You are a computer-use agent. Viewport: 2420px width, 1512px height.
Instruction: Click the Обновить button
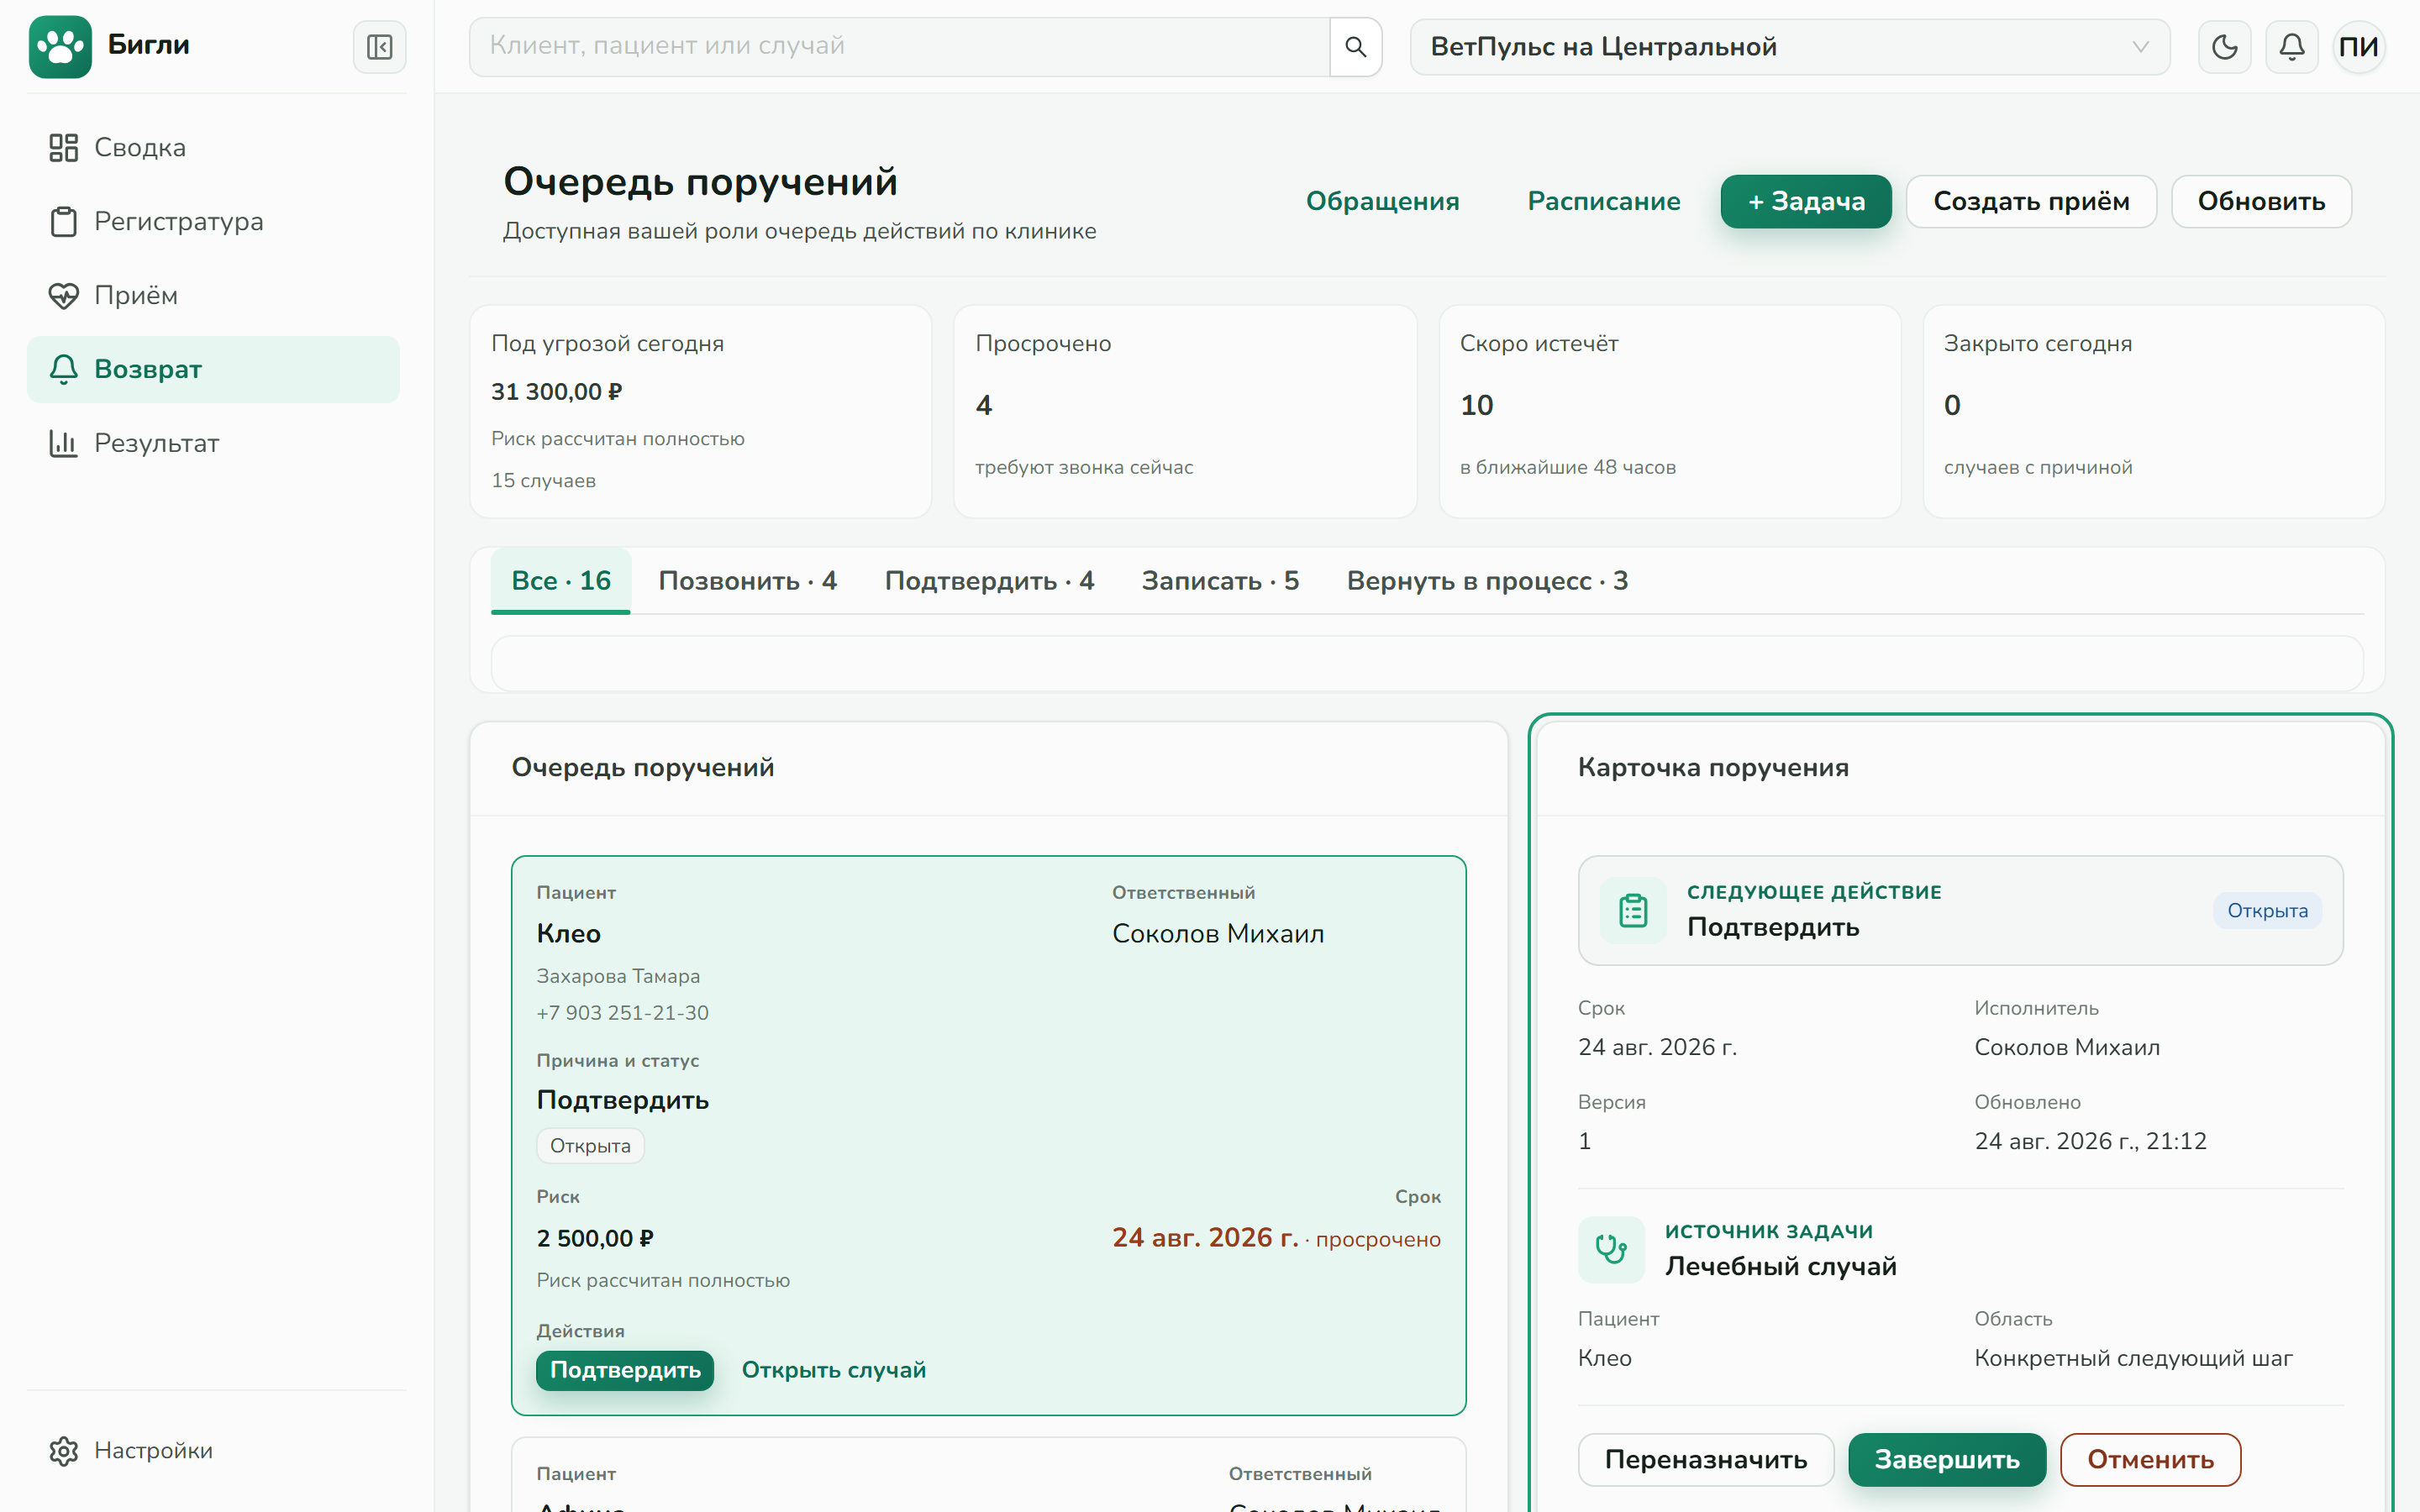coord(2260,201)
